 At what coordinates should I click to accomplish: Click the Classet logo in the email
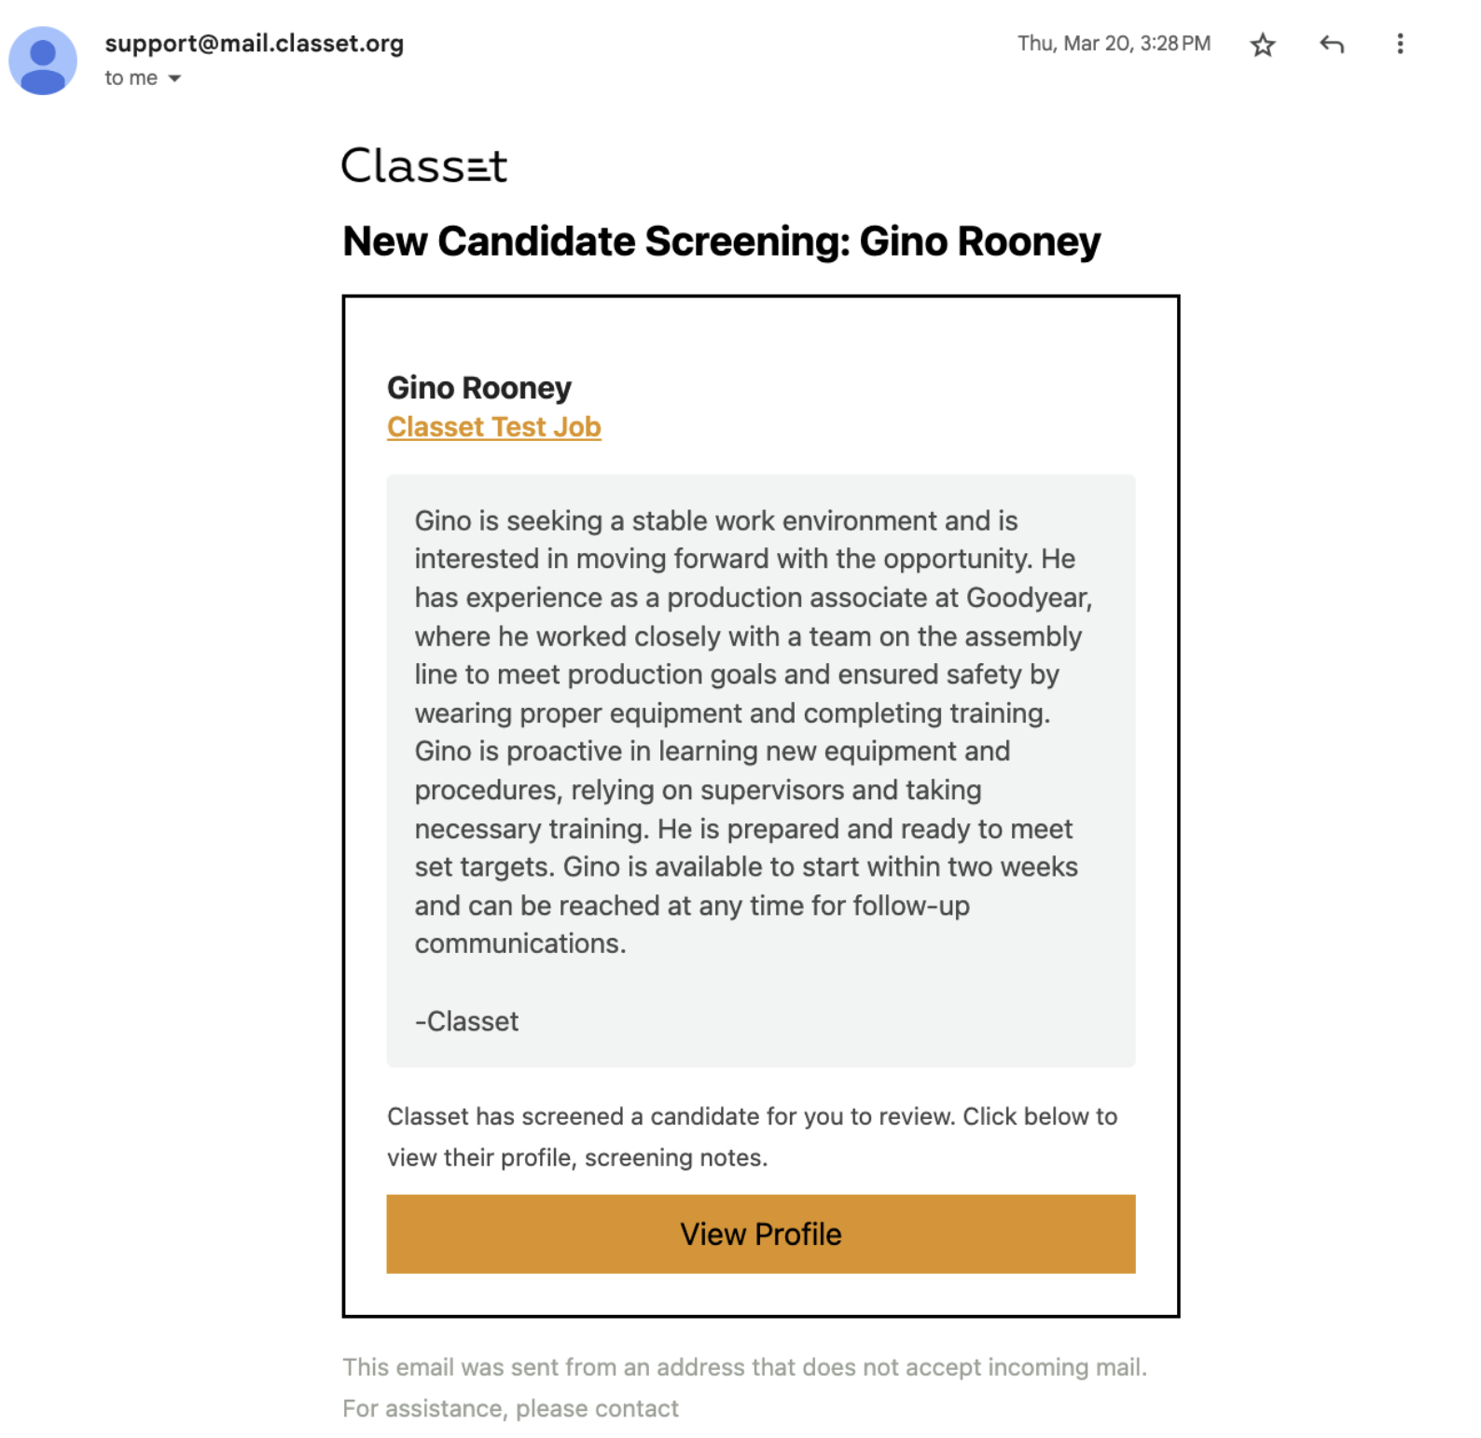[x=423, y=166]
